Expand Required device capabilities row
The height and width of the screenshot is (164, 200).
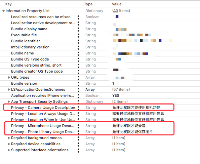tap(9, 144)
